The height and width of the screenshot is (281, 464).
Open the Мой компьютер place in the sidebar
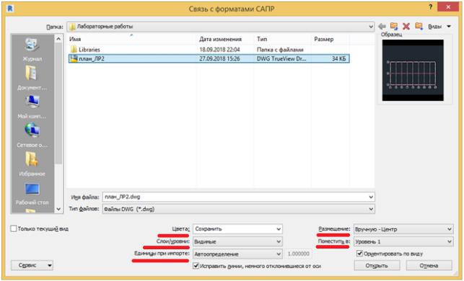32,107
